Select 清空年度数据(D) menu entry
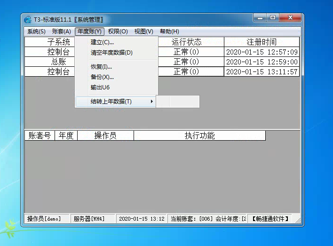This screenshot has width=333, height=246. [116, 53]
